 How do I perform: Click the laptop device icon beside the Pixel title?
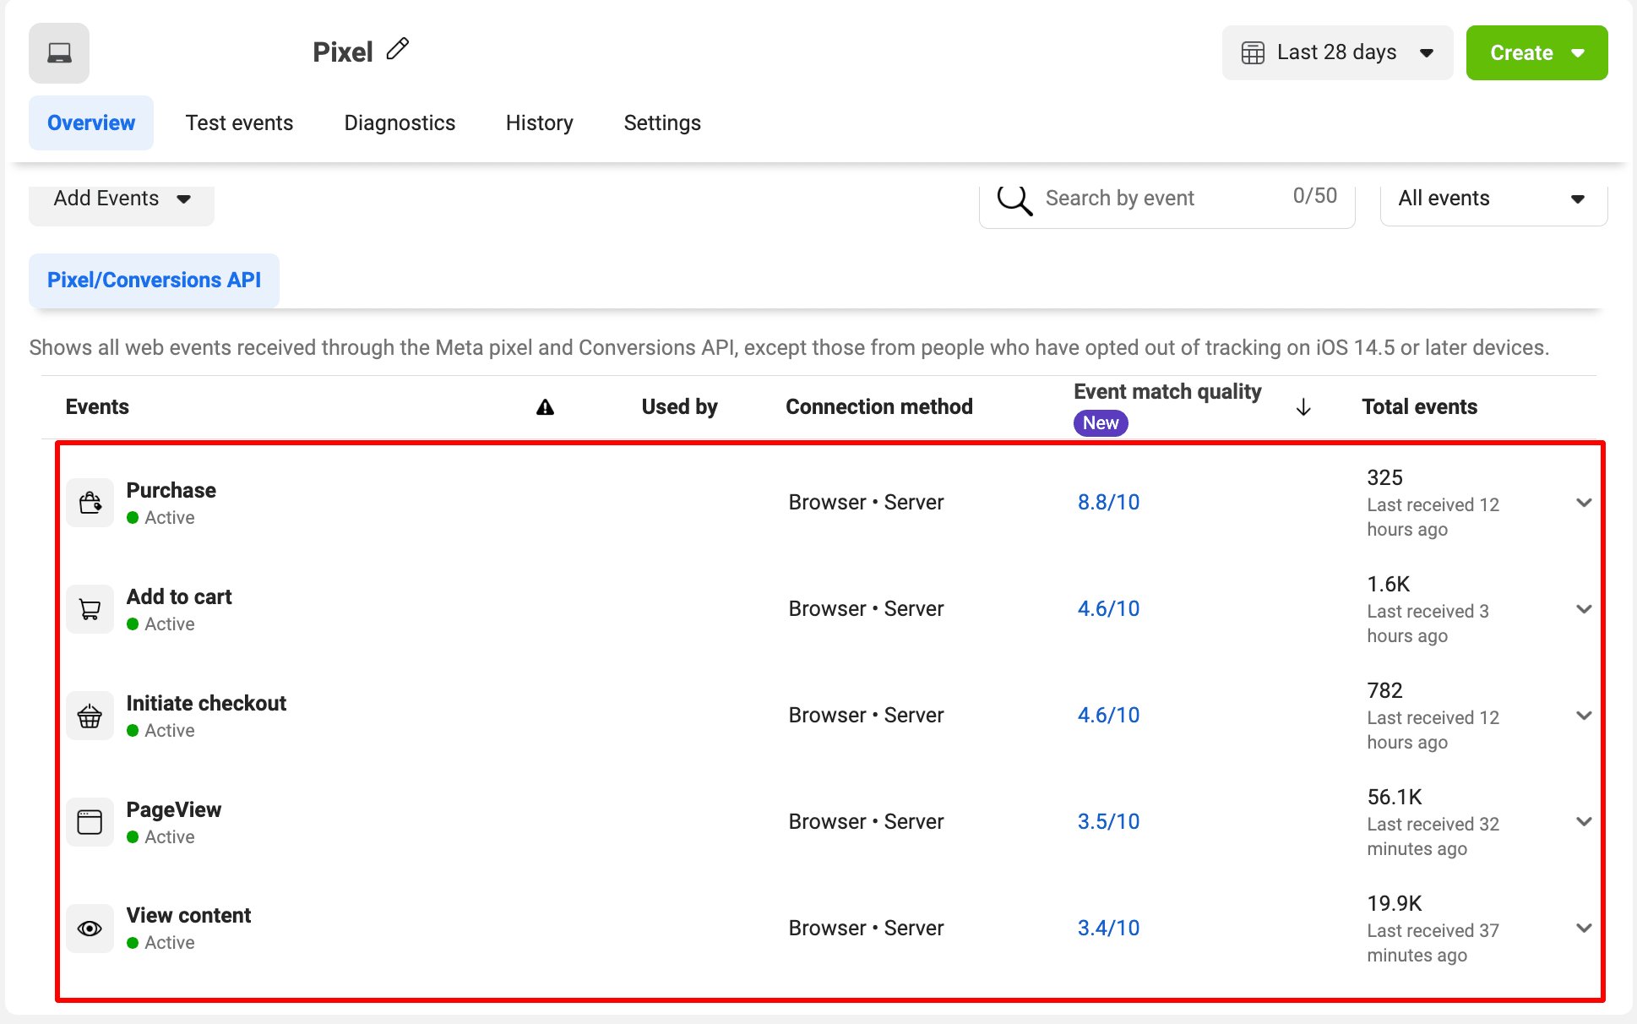[x=58, y=52]
